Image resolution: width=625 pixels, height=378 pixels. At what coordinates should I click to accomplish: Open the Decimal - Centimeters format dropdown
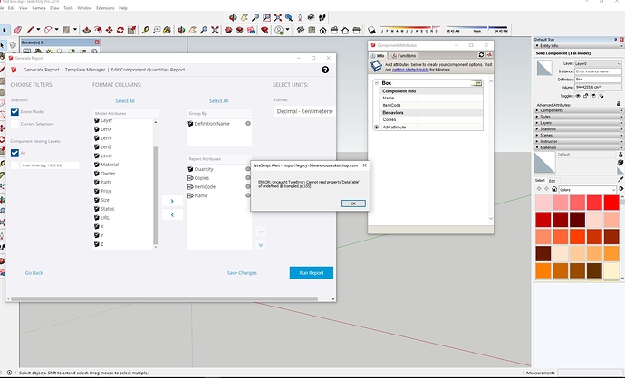coord(304,111)
